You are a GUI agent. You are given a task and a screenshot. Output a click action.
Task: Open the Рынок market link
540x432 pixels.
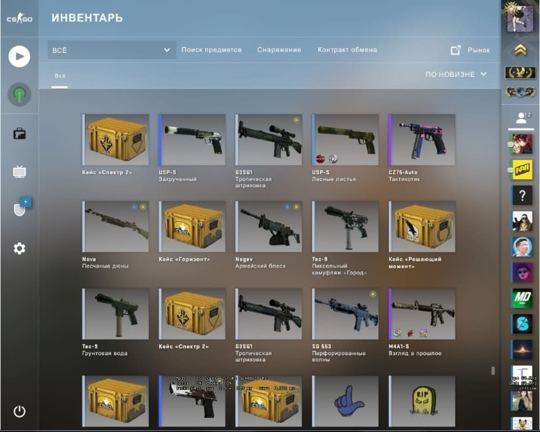[470, 50]
